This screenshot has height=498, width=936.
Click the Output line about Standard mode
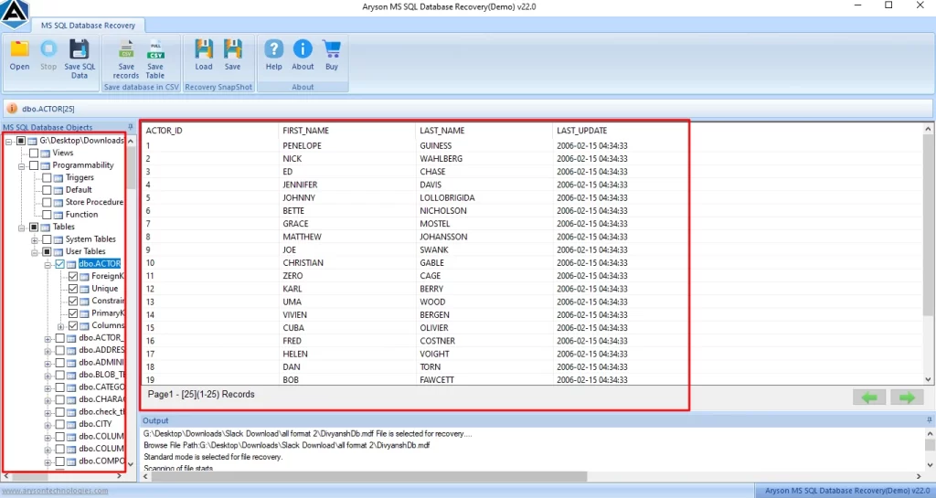click(213, 457)
